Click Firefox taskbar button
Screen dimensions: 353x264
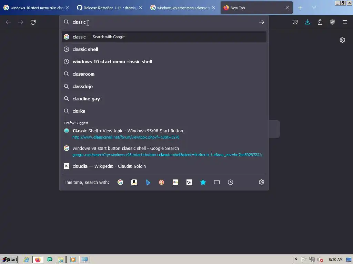[38, 260]
